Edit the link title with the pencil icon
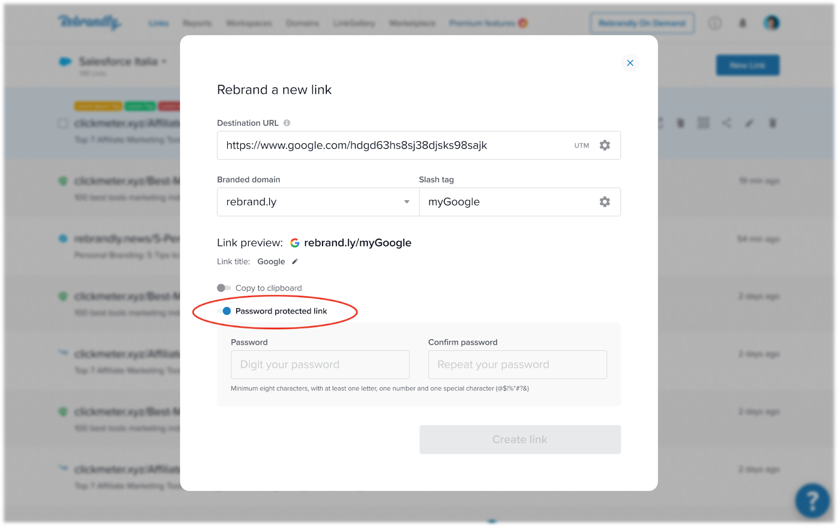This screenshot has height=526, width=838. [295, 262]
